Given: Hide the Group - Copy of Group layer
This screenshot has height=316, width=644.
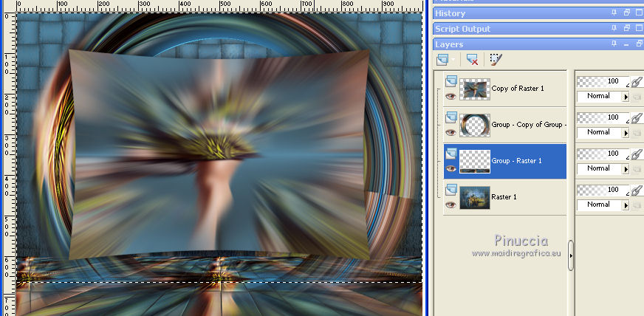Looking at the screenshot, I should 451,133.
